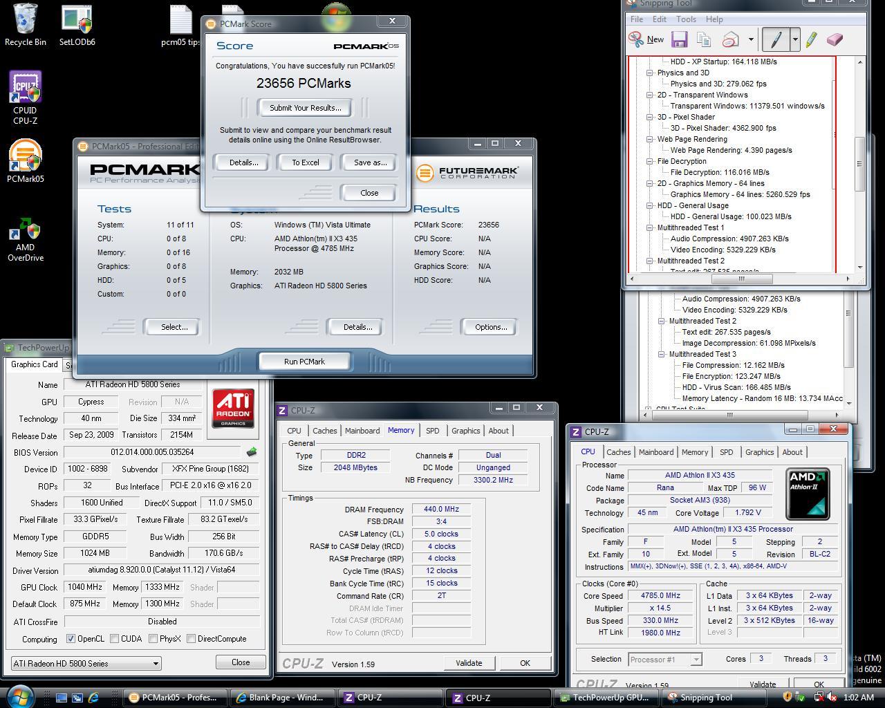Image resolution: width=885 pixels, height=708 pixels.
Task: Launch Internet Explorer from quick launch
Action: (x=93, y=698)
